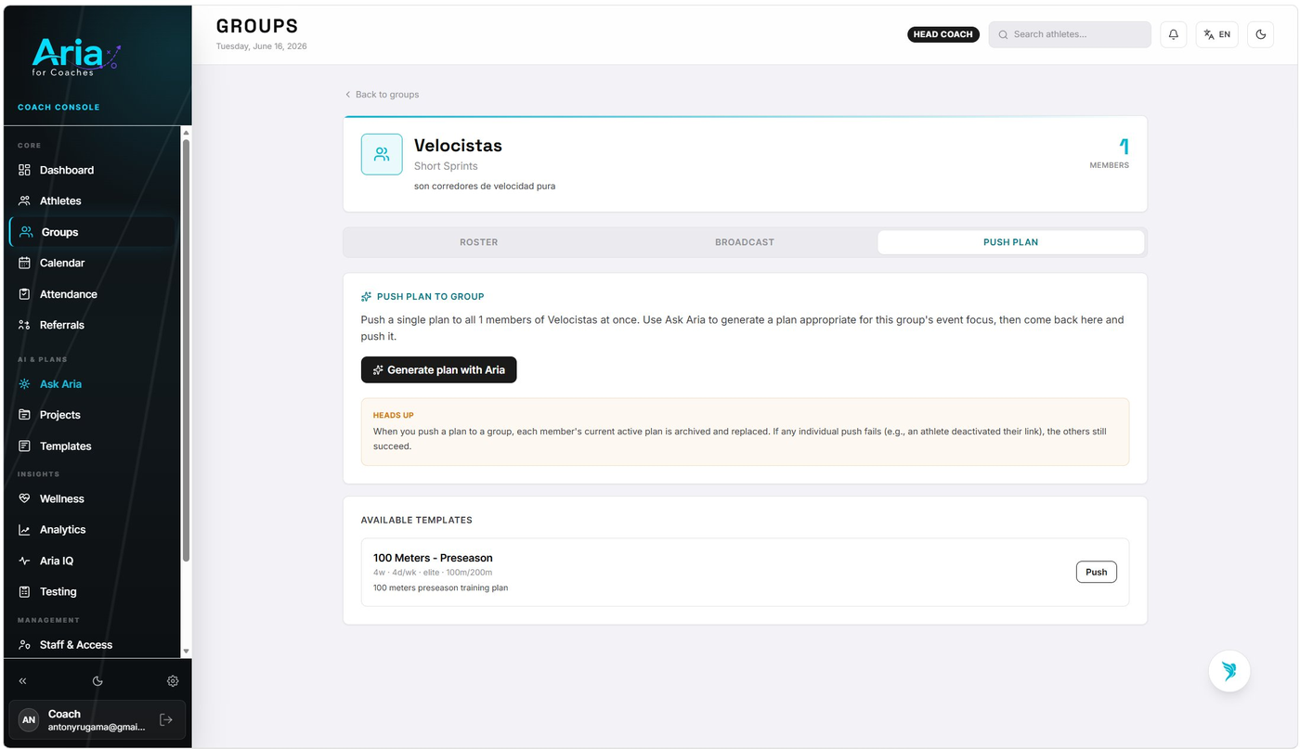Click the HEADS UP notice heading
The width and height of the screenshot is (1300, 749).
(394, 415)
